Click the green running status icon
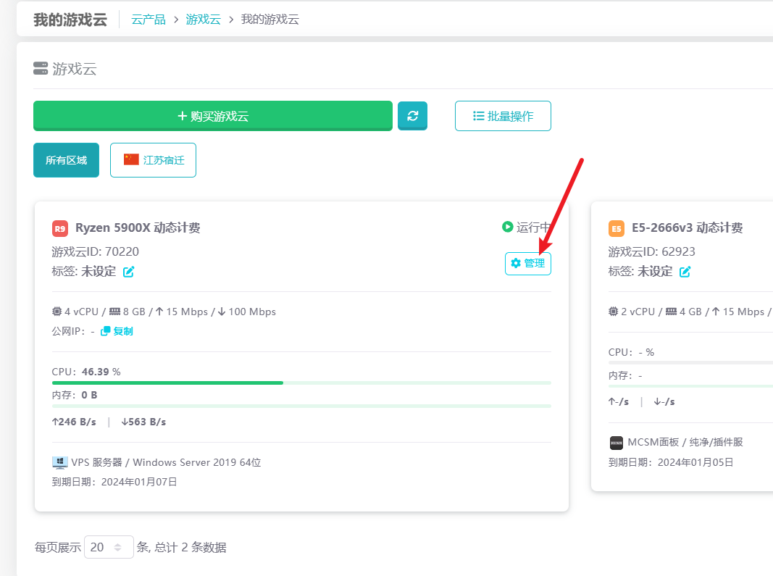 click(508, 227)
